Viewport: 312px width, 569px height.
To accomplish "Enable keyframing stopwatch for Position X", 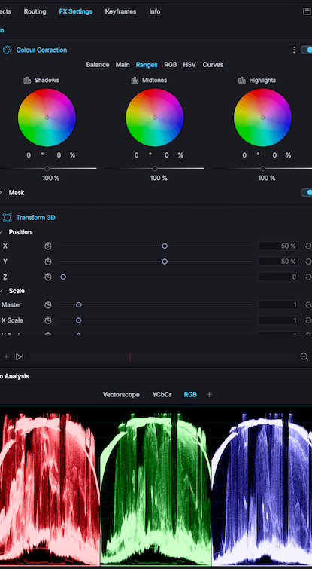I will pos(48,246).
